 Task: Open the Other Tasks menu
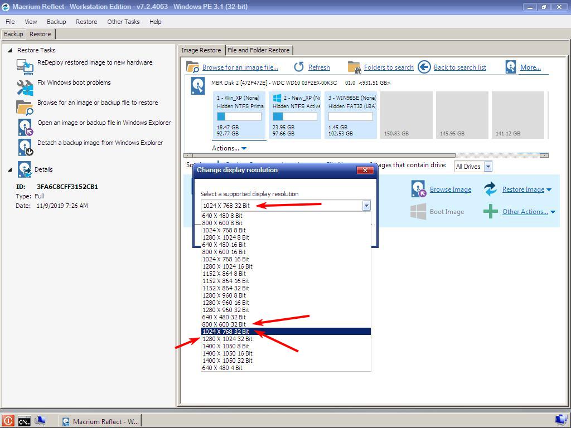point(123,22)
